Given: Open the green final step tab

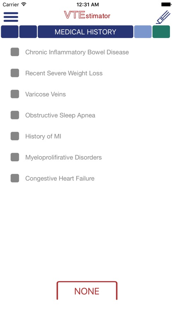Looking at the screenshot, I should tap(161, 32).
